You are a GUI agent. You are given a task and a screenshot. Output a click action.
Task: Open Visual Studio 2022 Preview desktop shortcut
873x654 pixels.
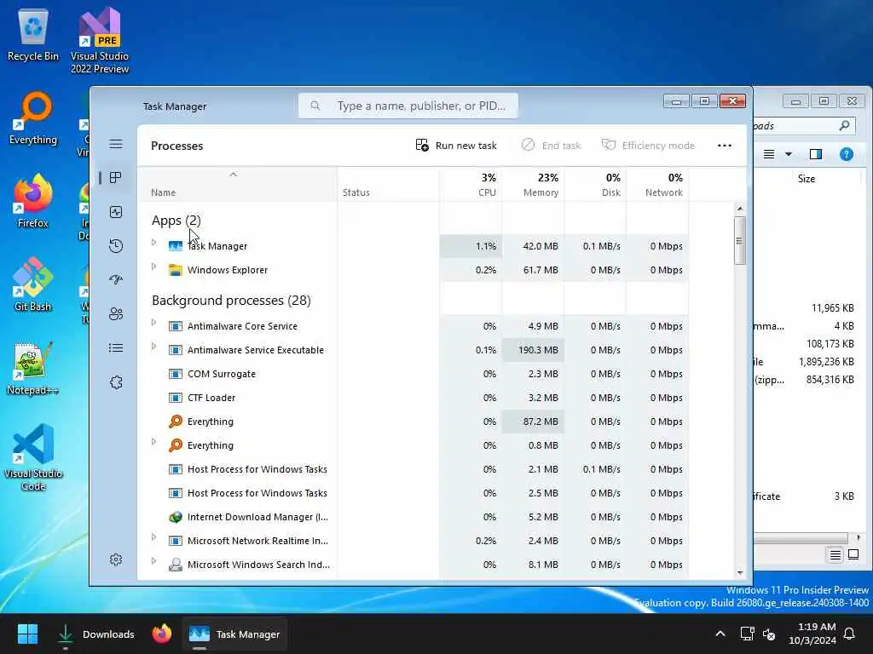[100, 40]
